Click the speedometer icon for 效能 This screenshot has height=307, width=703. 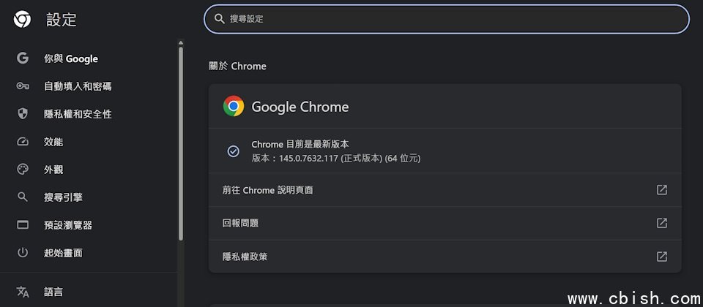click(23, 142)
